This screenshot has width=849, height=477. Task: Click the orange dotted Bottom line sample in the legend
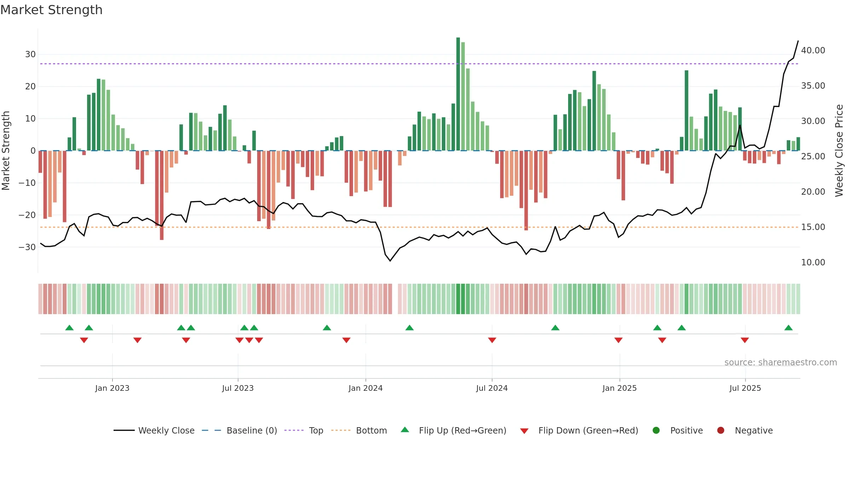pyautogui.click(x=341, y=430)
